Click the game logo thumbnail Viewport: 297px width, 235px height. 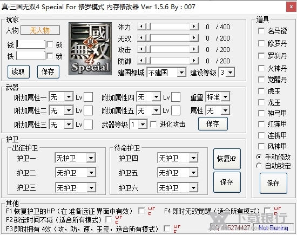tap(90, 49)
